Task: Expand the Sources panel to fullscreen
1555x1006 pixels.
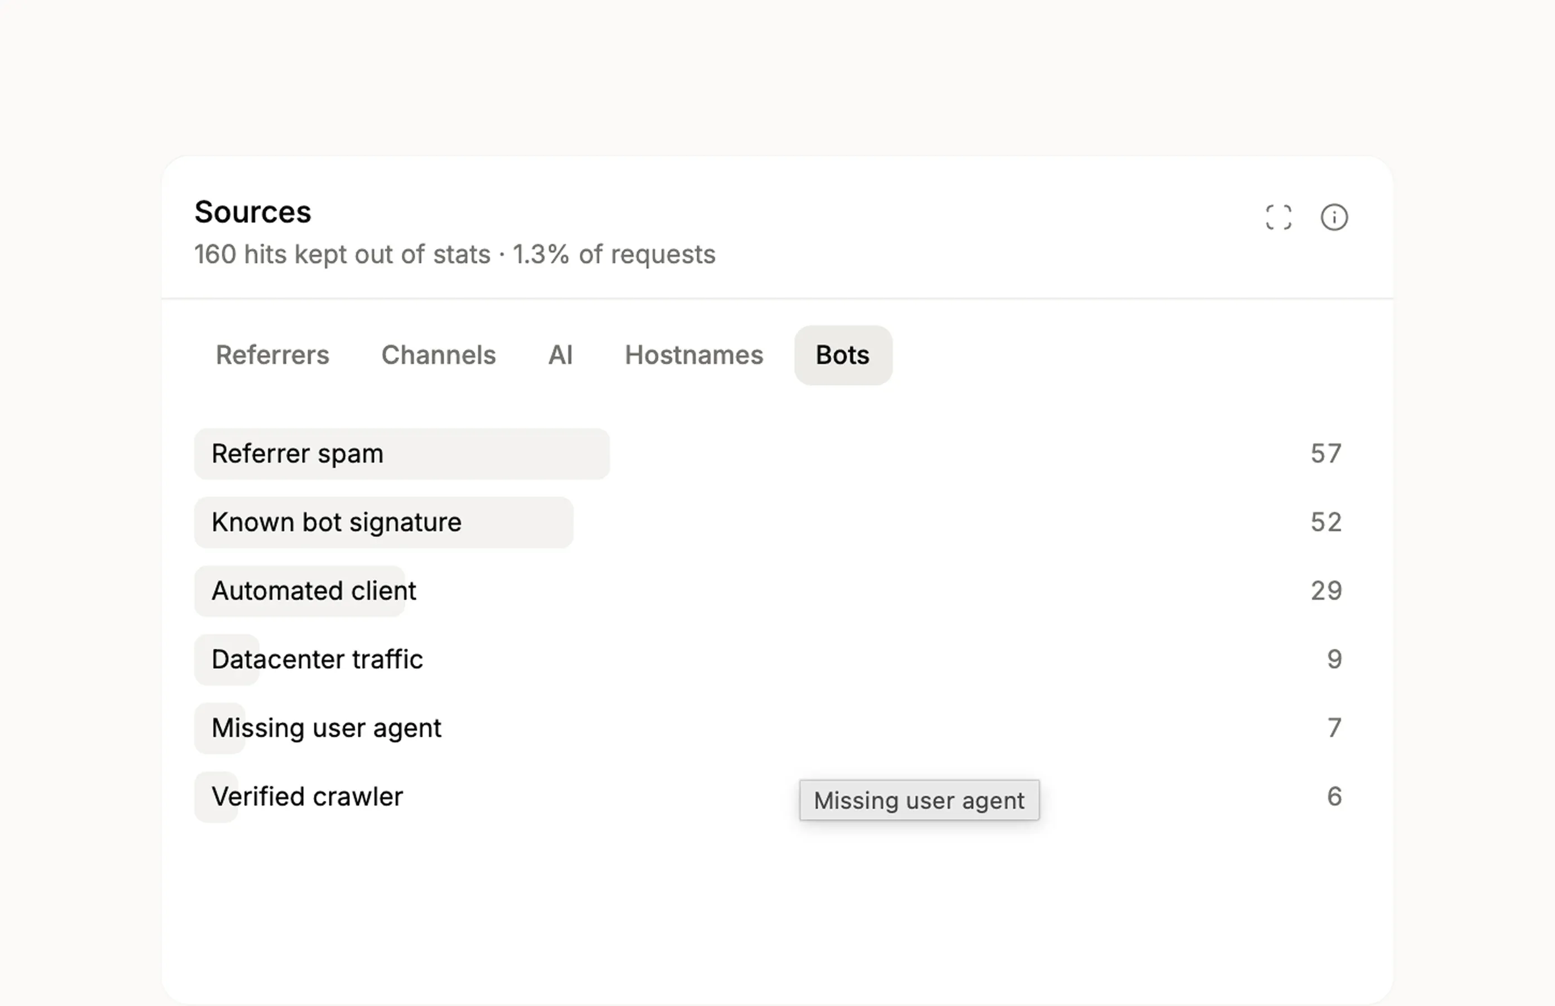Action: [1278, 217]
